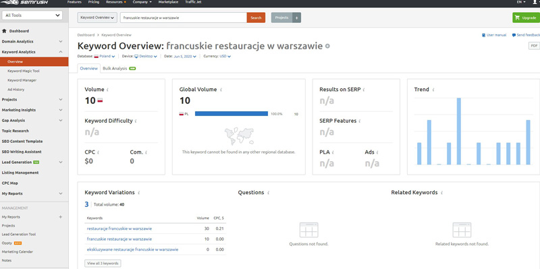The image size is (540, 269).
Task: Click the User manual book icon
Action: point(483,35)
